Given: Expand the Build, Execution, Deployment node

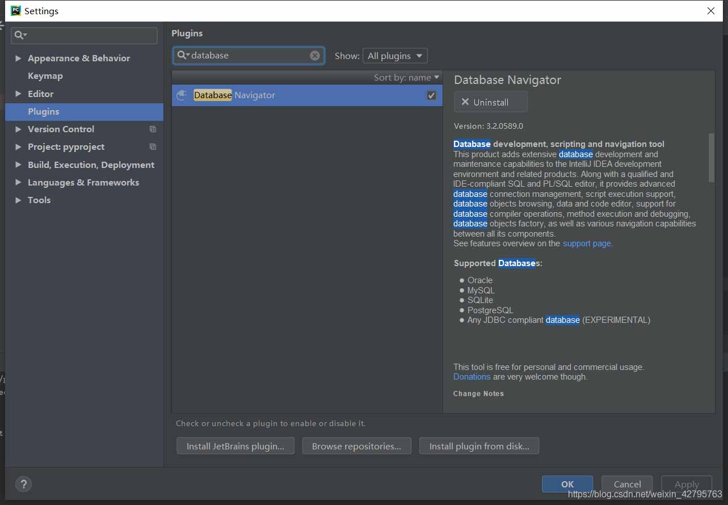Looking at the screenshot, I should click(x=19, y=165).
